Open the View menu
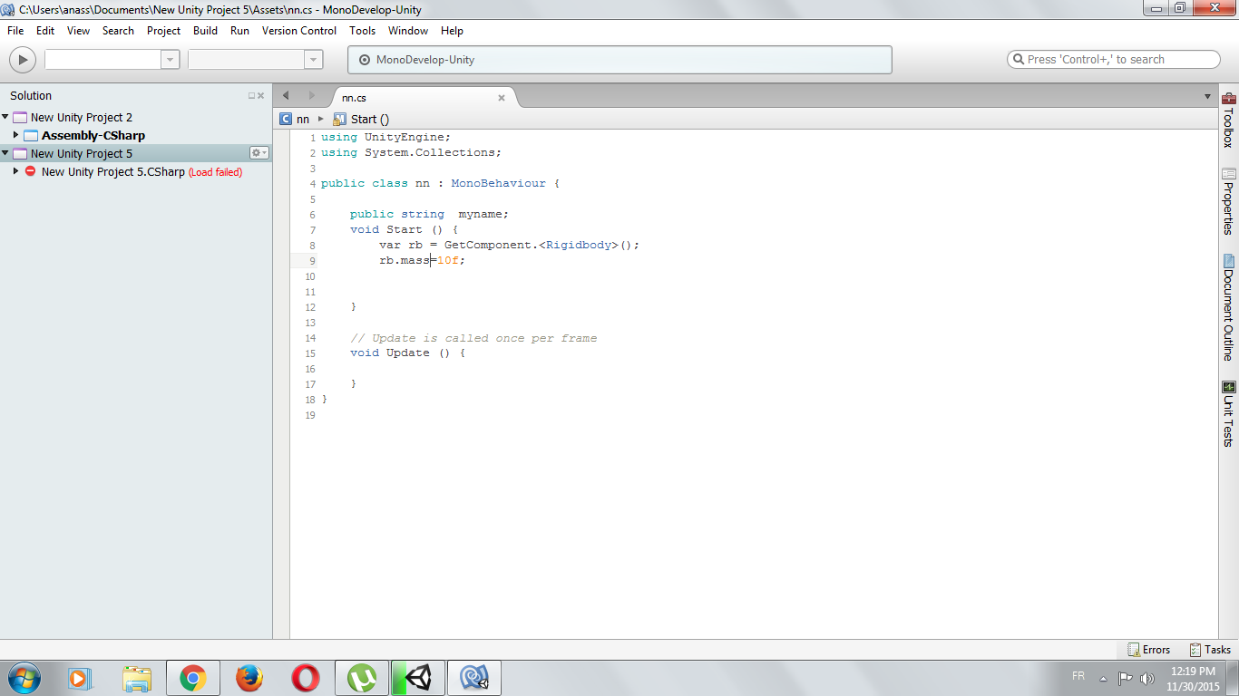This screenshot has height=696, width=1239. click(79, 31)
